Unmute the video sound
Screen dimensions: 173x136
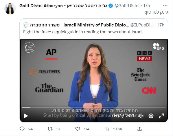click(141, 116)
